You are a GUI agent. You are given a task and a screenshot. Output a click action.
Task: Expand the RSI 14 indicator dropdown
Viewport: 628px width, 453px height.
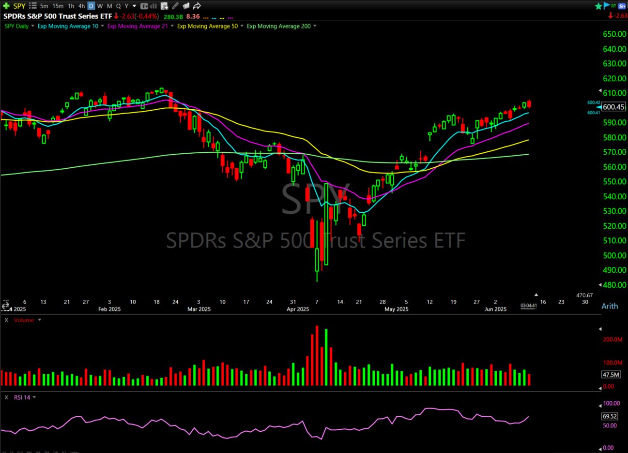[x=34, y=397]
